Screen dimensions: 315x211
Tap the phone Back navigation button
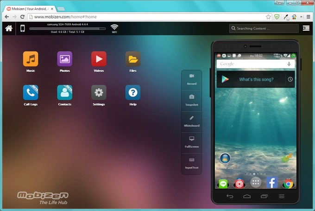(230, 196)
